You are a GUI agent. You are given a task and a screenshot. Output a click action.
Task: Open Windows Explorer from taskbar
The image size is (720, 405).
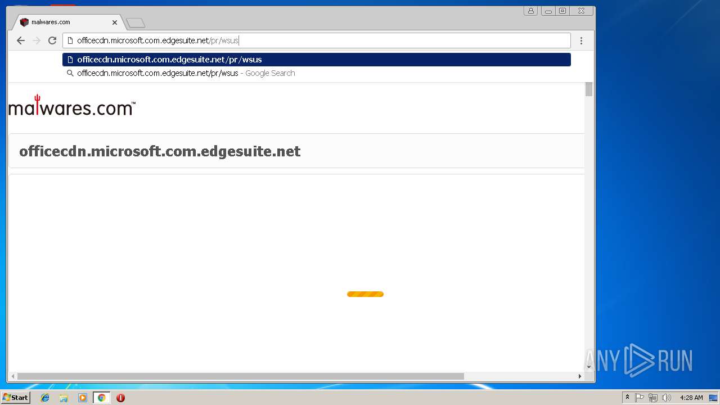(64, 398)
